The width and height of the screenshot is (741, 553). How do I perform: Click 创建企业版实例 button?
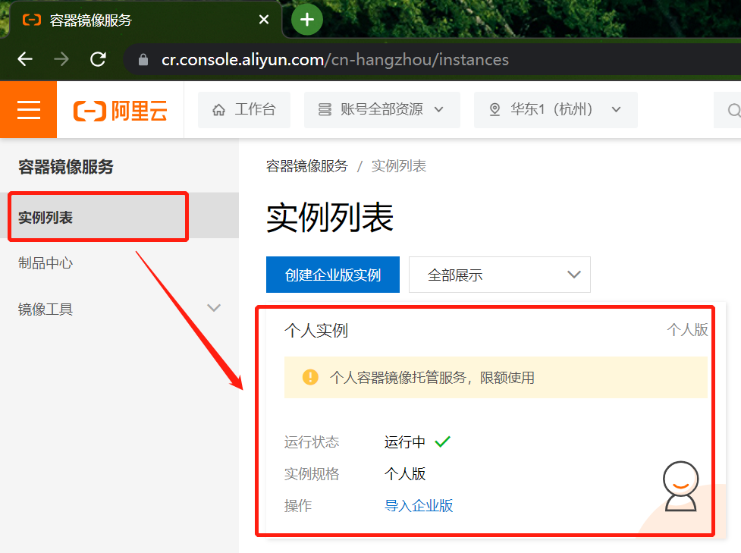pos(333,275)
